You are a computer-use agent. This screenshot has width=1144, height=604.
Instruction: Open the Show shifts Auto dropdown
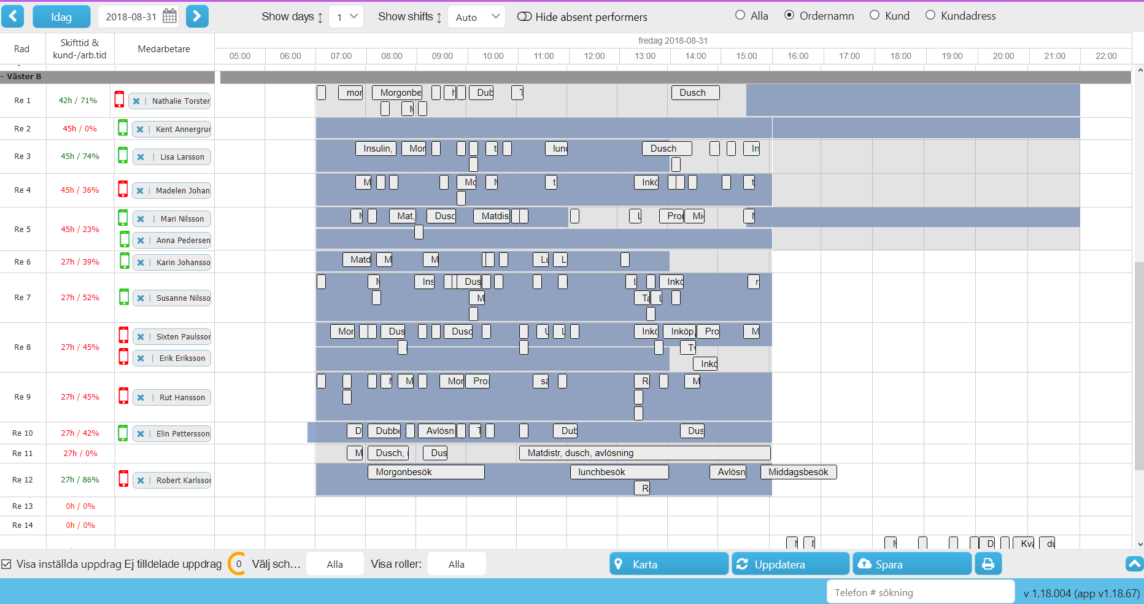(477, 17)
